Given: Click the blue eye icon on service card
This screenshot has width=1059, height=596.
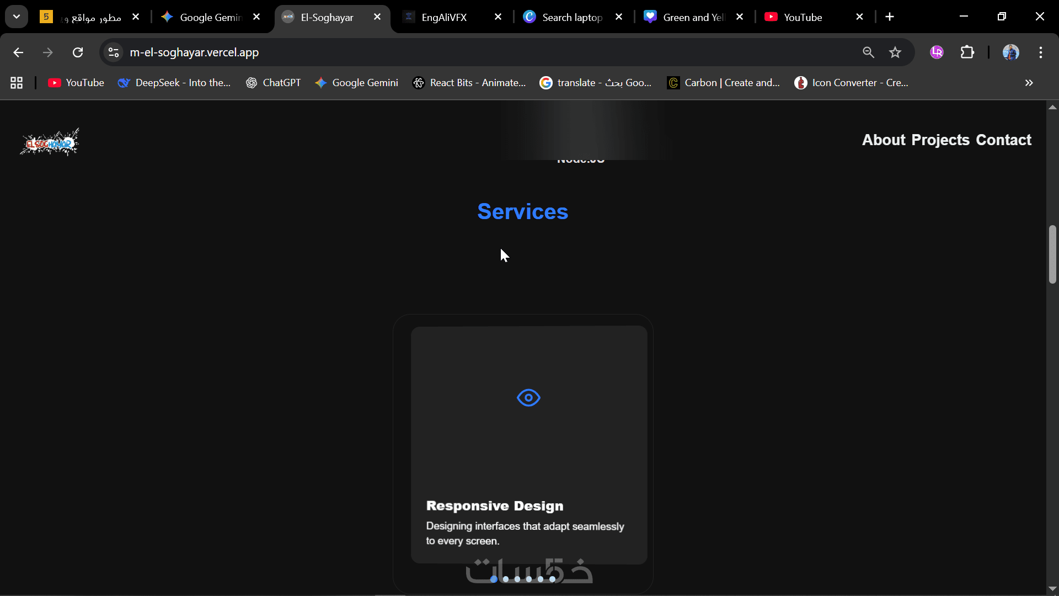Looking at the screenshot, I should click(528, 397).
